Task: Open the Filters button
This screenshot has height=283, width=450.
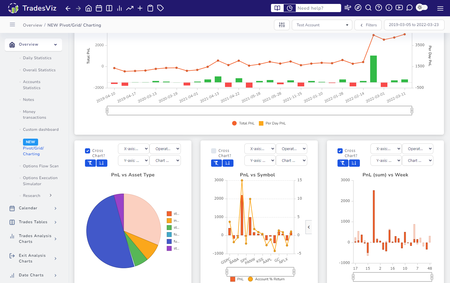Action: (x=368, y=25)
